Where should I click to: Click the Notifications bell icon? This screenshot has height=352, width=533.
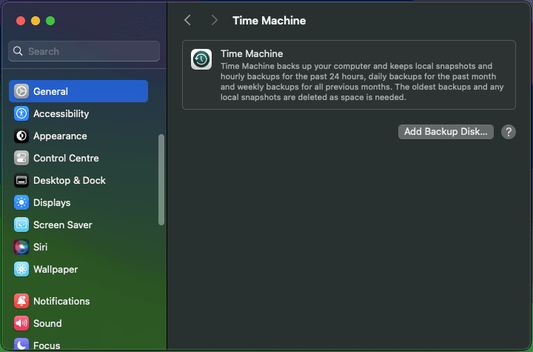click(21, 301)
